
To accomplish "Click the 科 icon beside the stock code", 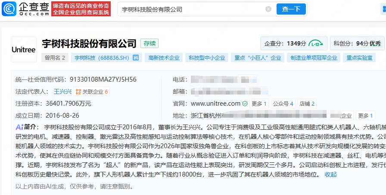I will pos(136,58).
